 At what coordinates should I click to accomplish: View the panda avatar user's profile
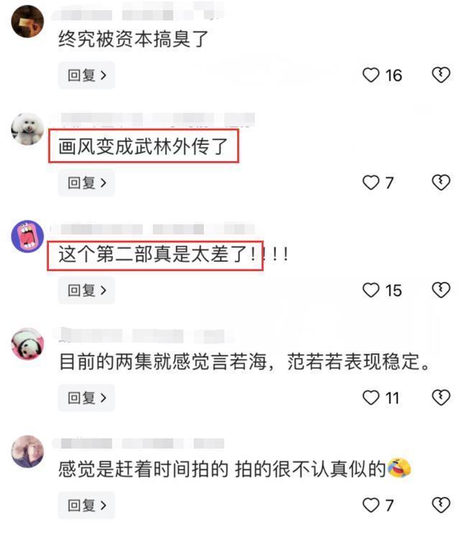27,344
